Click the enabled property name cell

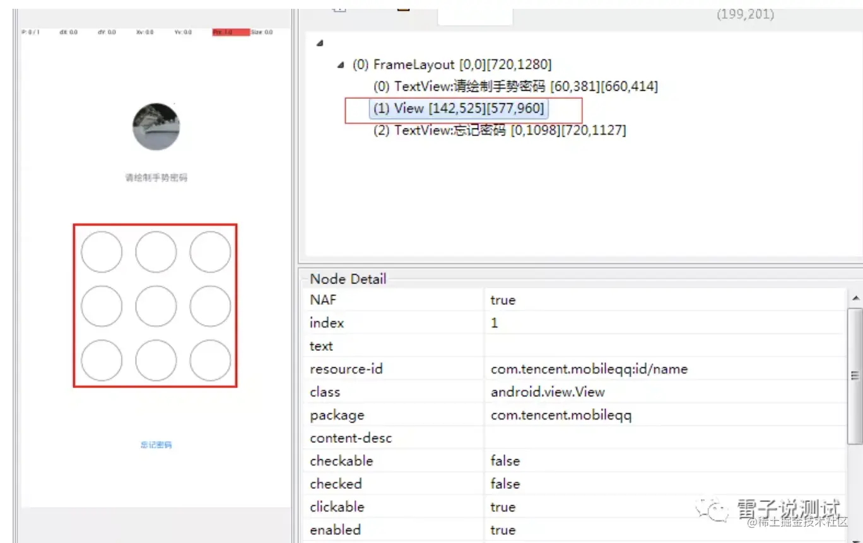pos(394,530)
